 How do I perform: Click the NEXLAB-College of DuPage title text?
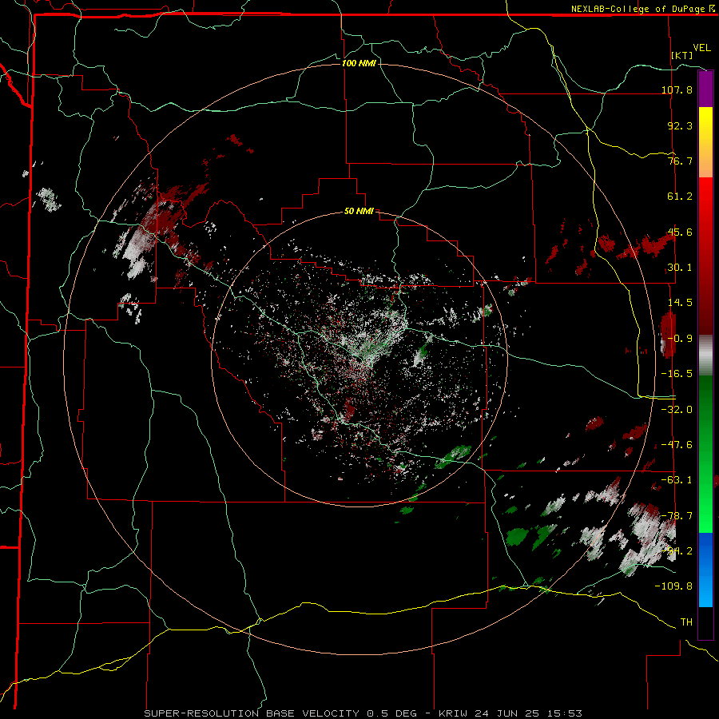click(638, 9)
